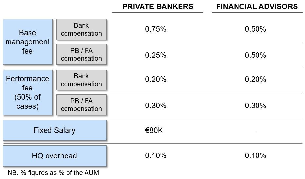Screen dimensions: 305x179
Task: Click Private Bankers' 0.20% performance fee value
Action: pyautogui.click(x=156, y=79)
